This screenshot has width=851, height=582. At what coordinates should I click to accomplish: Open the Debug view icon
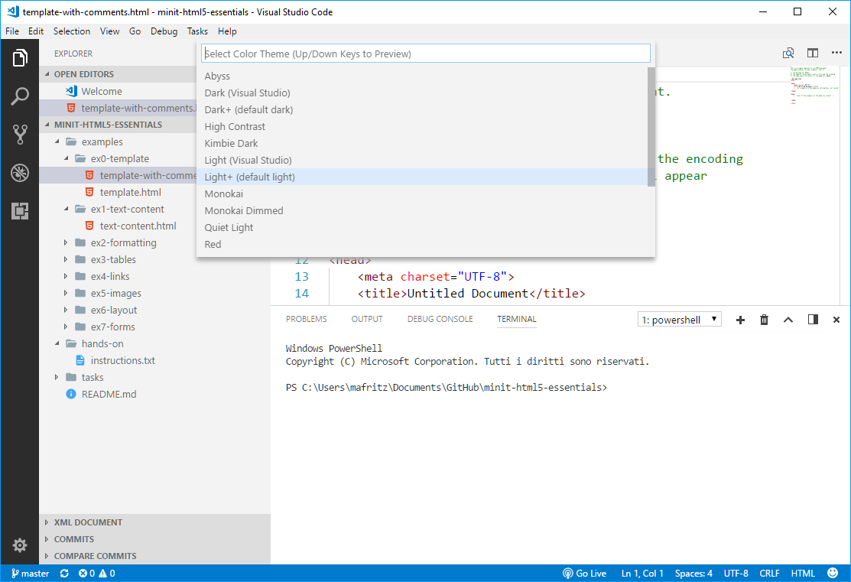coord(20,173)
